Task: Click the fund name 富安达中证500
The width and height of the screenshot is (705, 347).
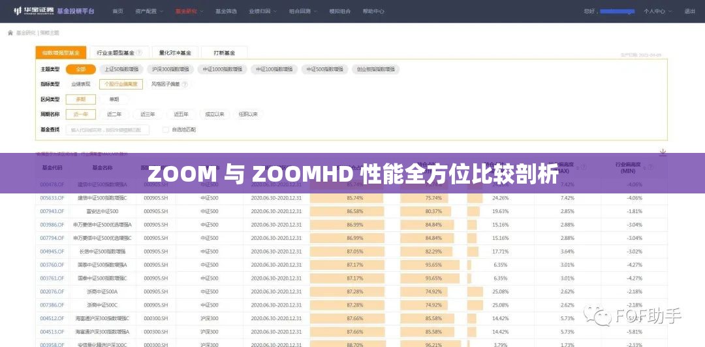Action: tap(102, 211)
